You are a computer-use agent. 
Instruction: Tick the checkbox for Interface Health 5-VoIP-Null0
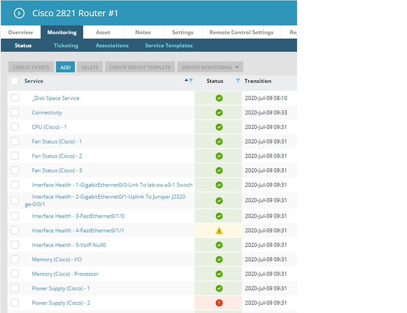tap(15, 245)
